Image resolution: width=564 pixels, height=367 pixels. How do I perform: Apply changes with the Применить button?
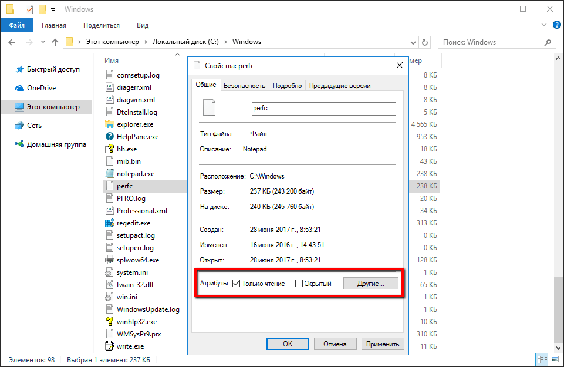pyautogui.click(x=382, y=344)
